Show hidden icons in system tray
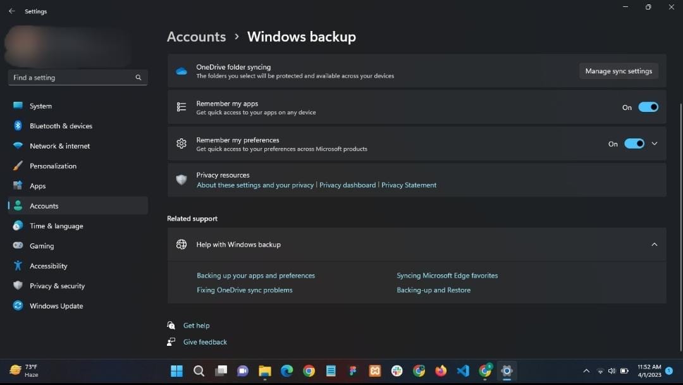 pos(586,371)
